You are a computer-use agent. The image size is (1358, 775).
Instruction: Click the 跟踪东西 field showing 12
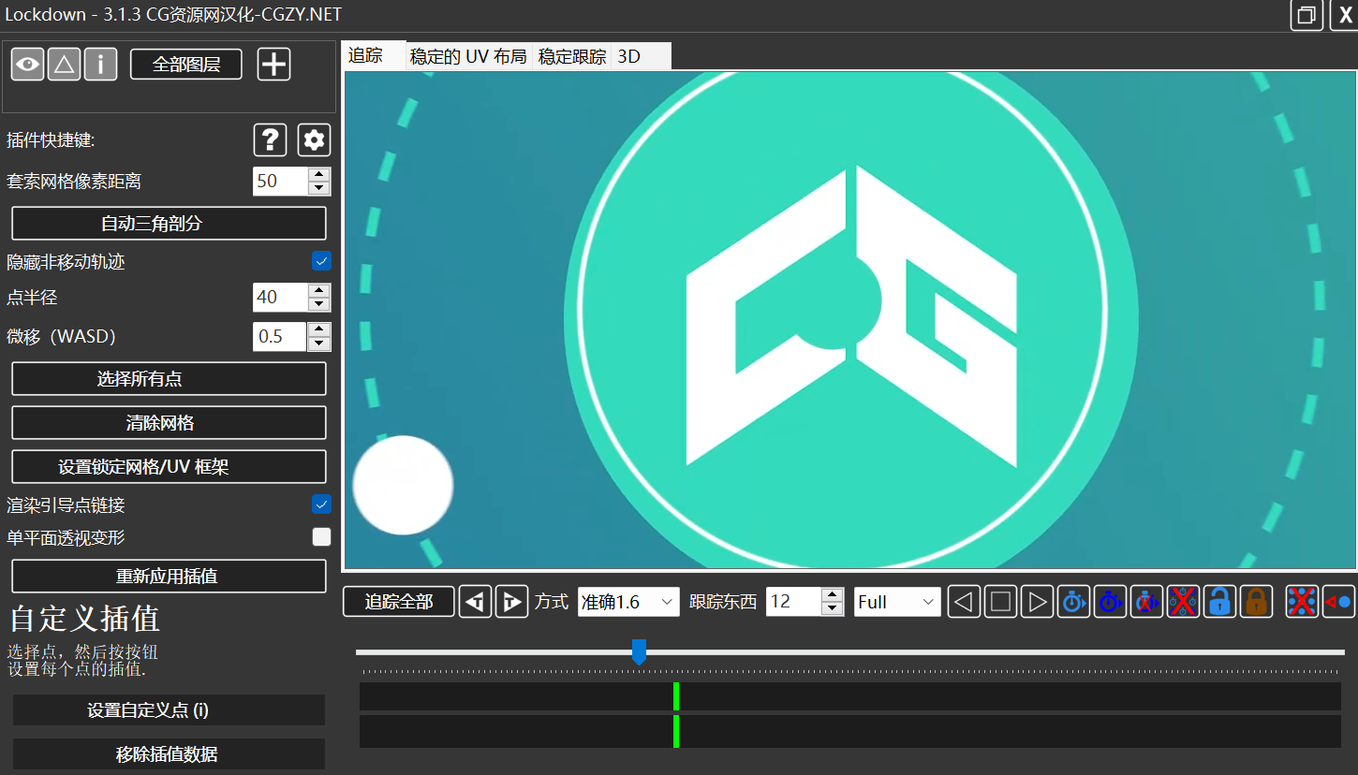coord(793,602)
